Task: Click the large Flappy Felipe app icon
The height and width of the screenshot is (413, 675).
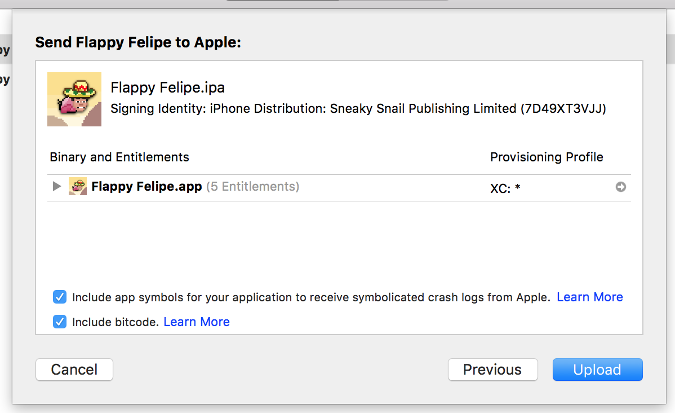Action: [74, 99]
